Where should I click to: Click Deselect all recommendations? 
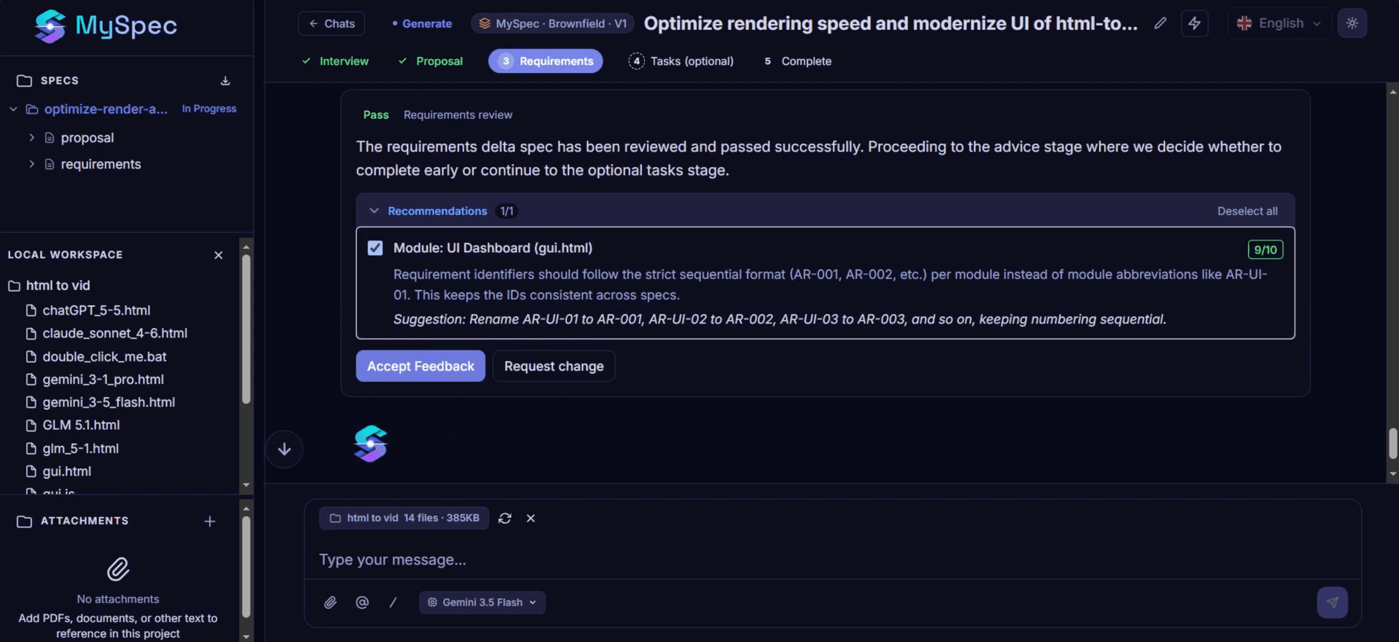pyautogui.click(x=1247, y=211)
